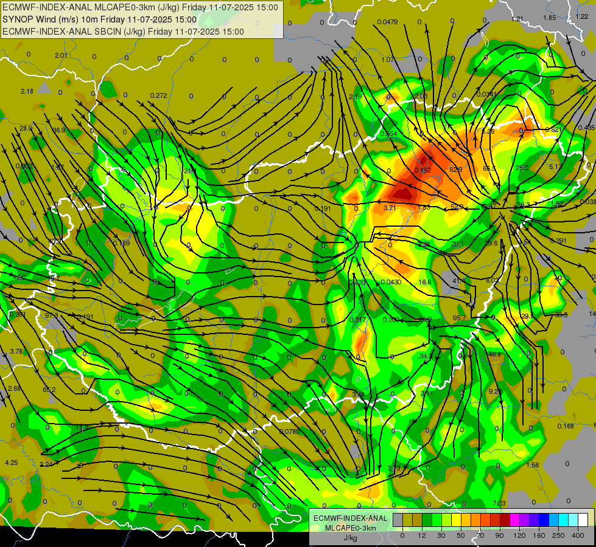Click the 9.28 map value
596x547 pixels.
[x=495, y=391]
